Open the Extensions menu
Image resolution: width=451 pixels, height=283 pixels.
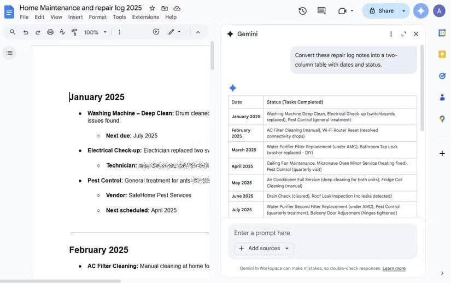(x=145, y=17)
